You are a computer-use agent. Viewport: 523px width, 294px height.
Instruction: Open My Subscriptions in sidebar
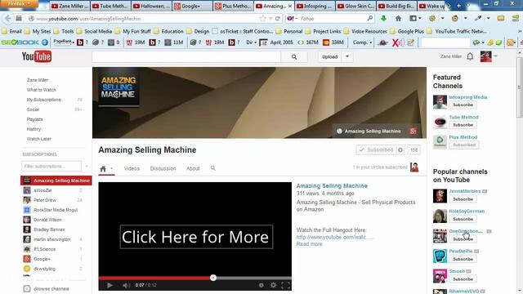click(43, 100)
